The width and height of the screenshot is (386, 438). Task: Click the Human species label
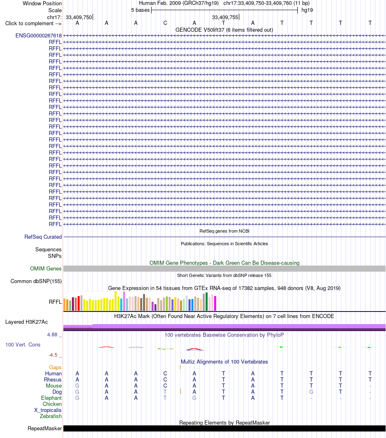[53, 373]
